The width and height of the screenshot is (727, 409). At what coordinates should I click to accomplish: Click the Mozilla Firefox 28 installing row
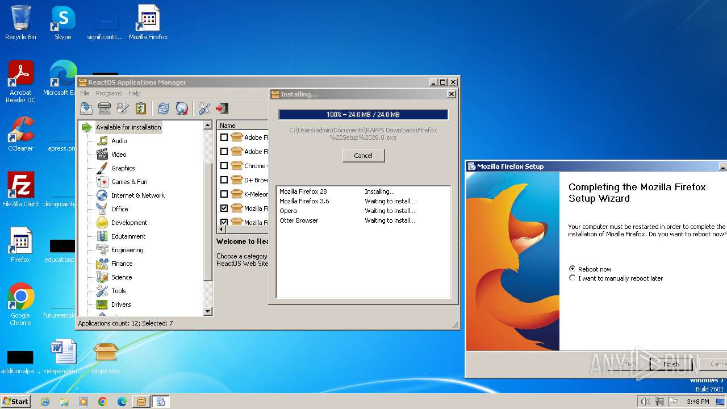363,191
